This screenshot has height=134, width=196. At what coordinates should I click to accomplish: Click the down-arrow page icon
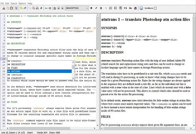coord(62,8)
